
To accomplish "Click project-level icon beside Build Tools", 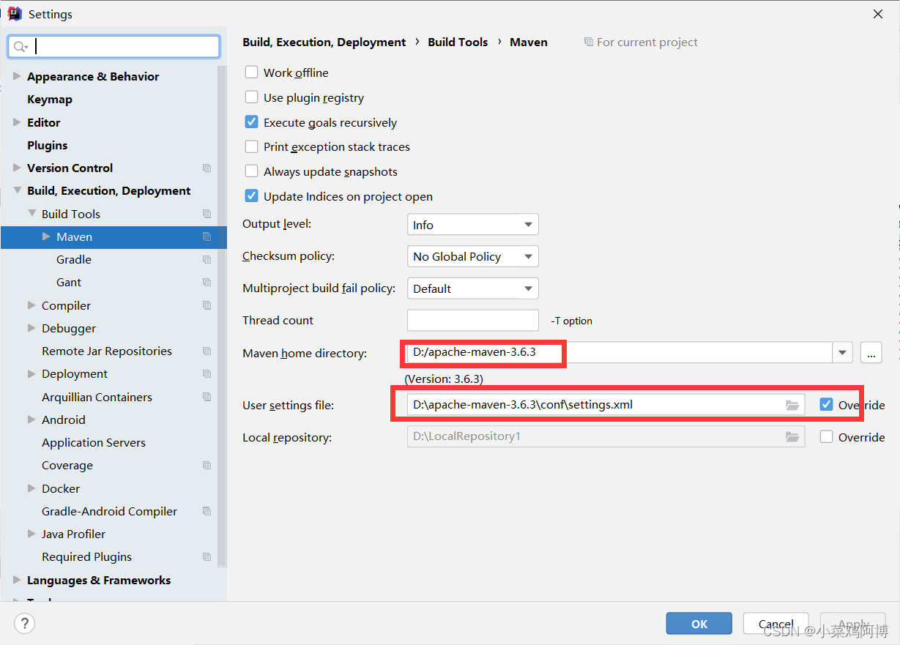I will 207,214.
